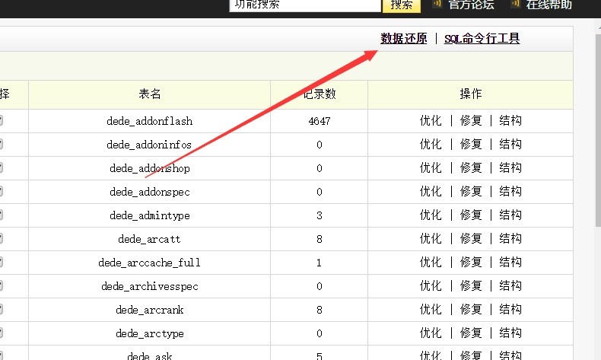Screen dimensions: 601x360
Task: Tick the checkbox for dede_addonflash
Action: (1, 120)
